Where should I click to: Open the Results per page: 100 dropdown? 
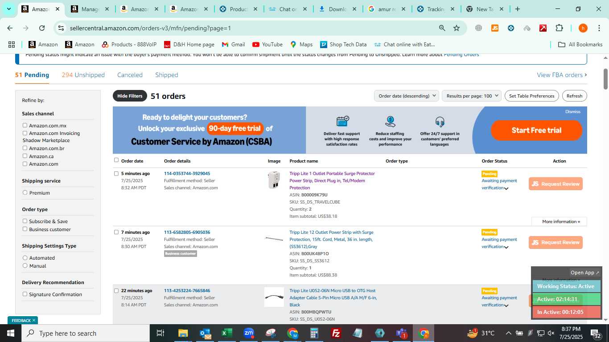tap(472, 96)
